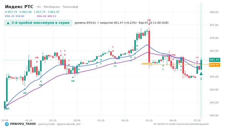Click the 07.10 date axis label

[197, 120]
